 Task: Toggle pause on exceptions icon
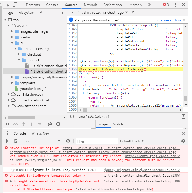58,124
